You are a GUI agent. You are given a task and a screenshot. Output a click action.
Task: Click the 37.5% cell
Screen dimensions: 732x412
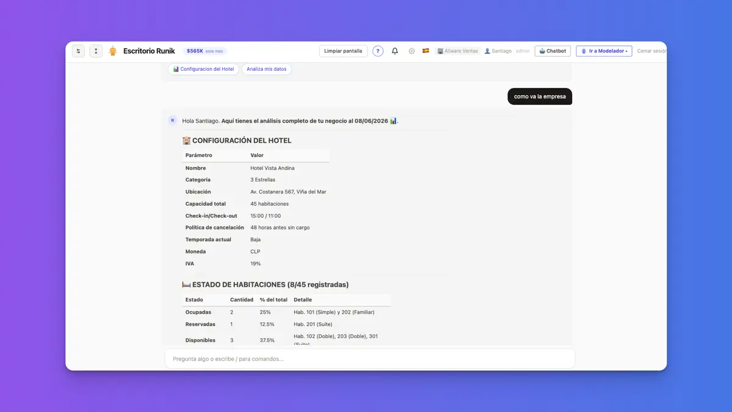[x=267, y=340]
